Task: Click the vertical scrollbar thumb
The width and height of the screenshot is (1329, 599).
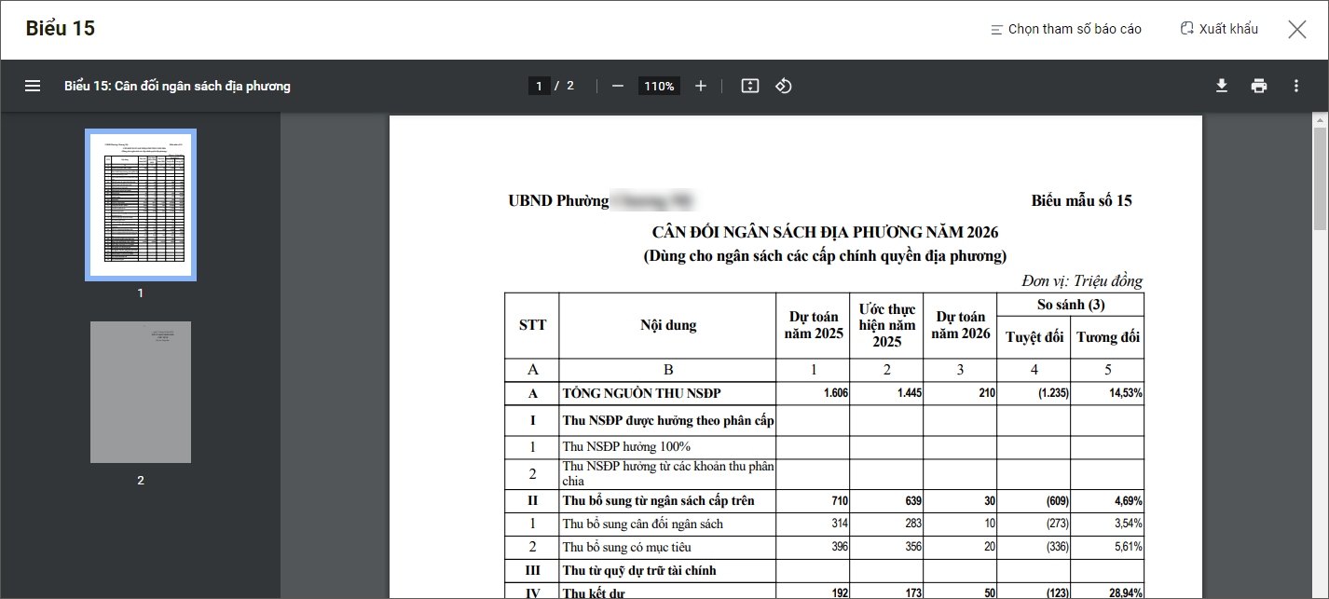Action: [1320, 177]
